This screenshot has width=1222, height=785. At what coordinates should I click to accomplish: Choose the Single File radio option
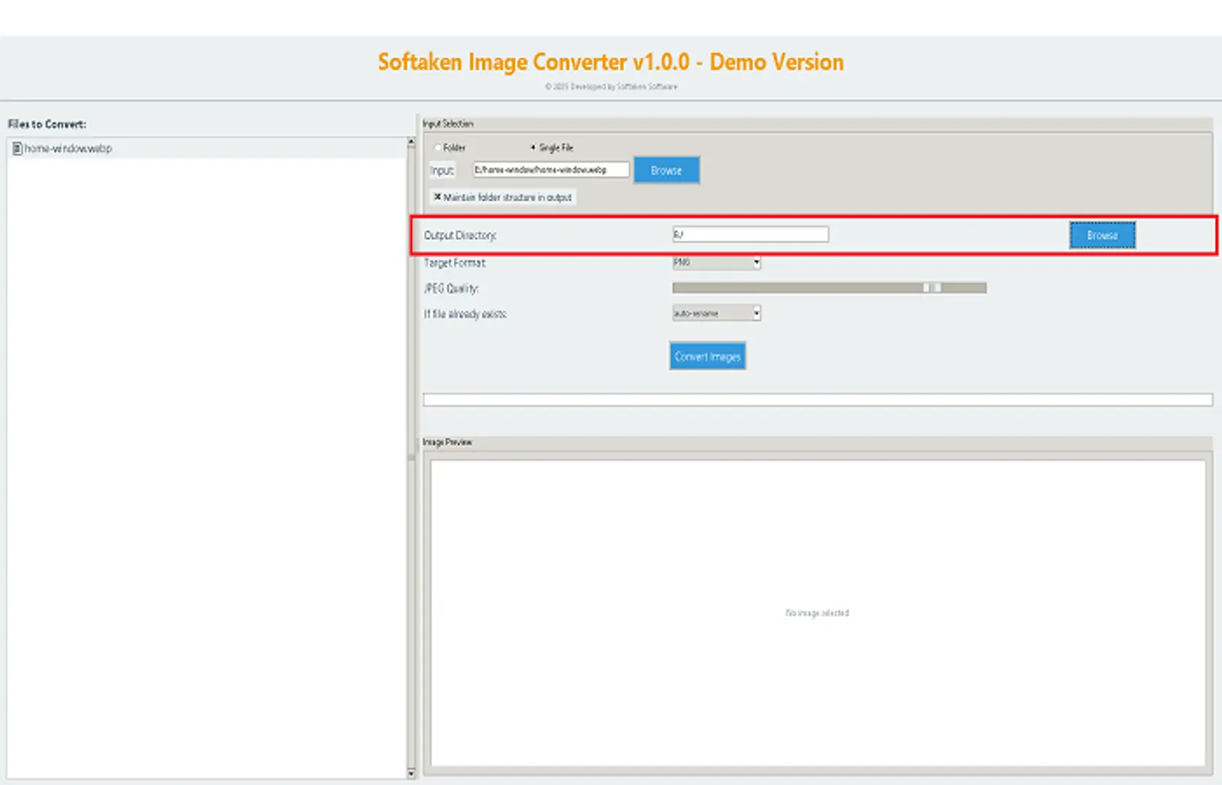tap(533, 148)
